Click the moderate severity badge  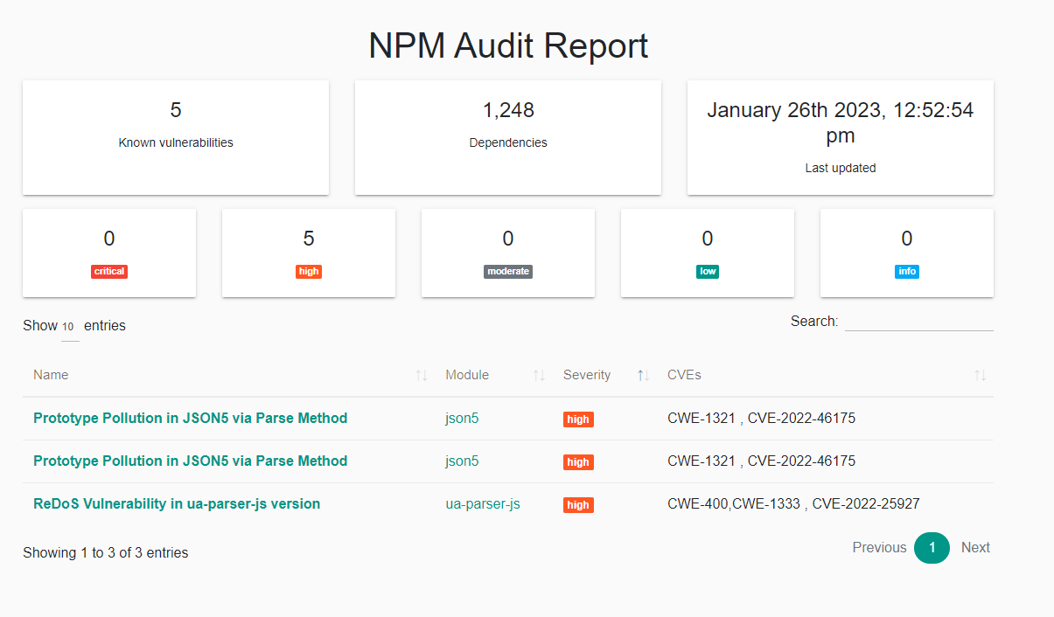[x=507, y=271]
